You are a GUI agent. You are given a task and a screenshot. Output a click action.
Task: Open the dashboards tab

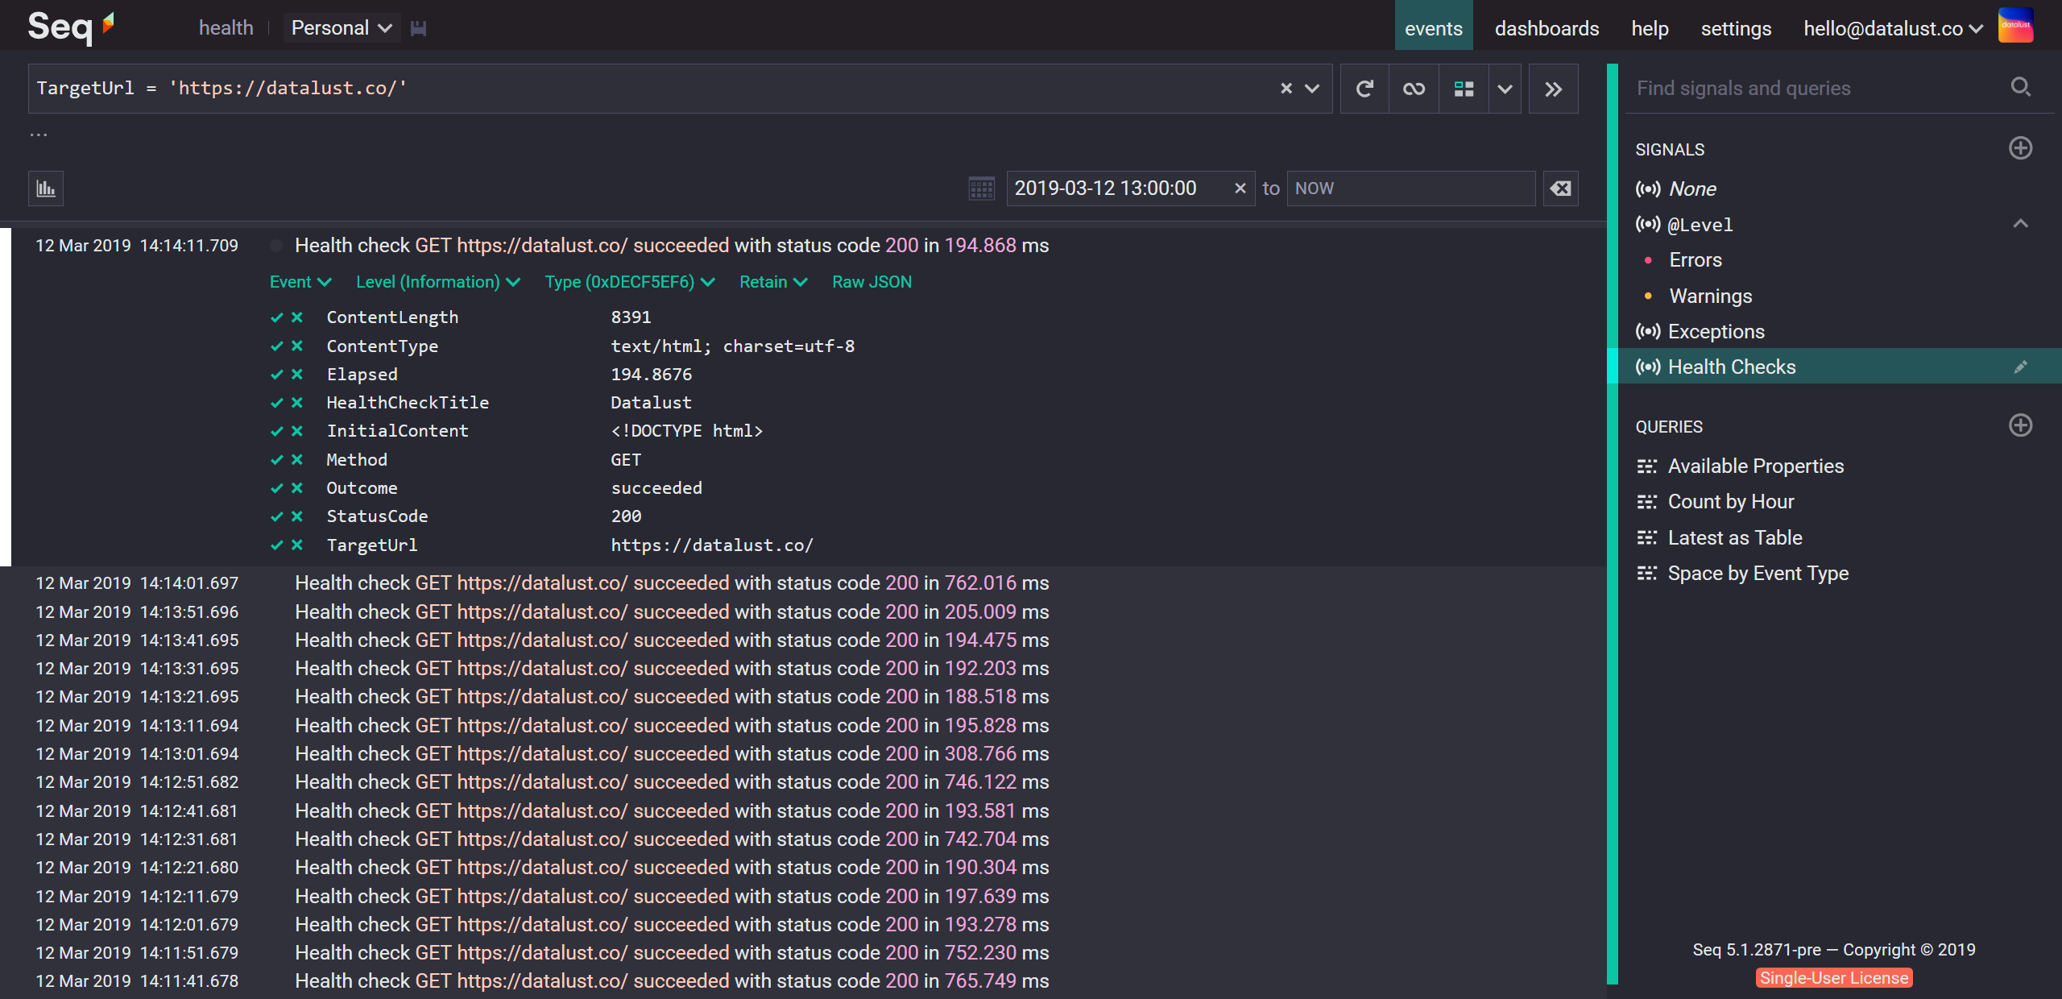pos(1546,28)
